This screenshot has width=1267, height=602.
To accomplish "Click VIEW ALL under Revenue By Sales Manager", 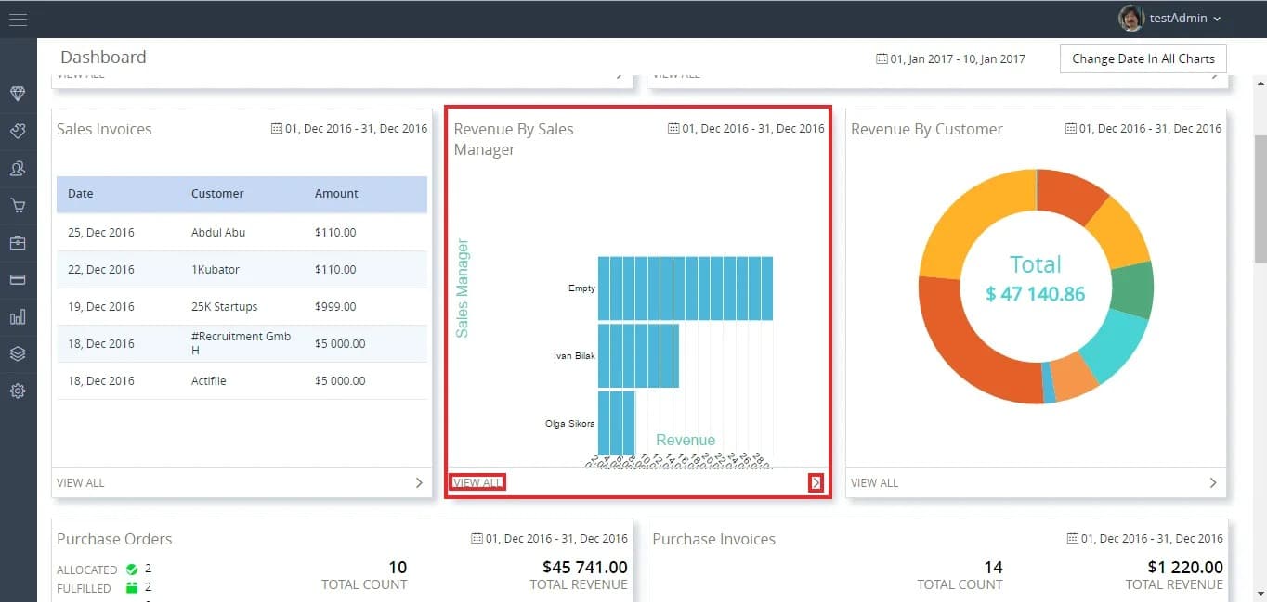I will coord(477,482).
